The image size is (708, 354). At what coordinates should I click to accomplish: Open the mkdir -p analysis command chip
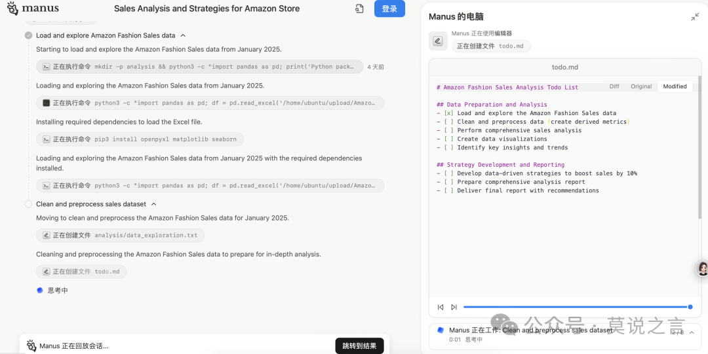point(199,67)
